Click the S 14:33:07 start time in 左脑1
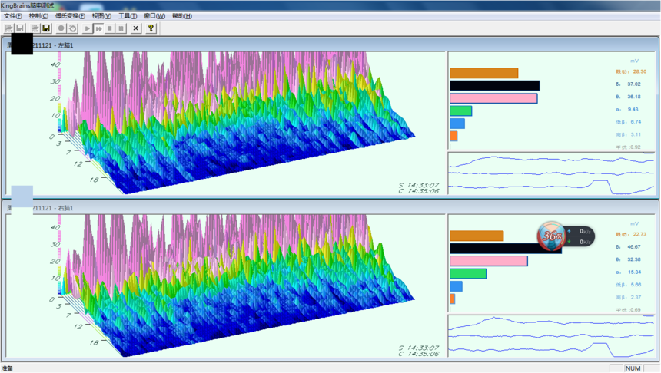 click(419, 185)
